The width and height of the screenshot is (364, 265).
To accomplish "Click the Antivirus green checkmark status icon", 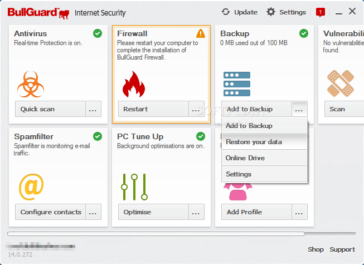I will point(98,33).
